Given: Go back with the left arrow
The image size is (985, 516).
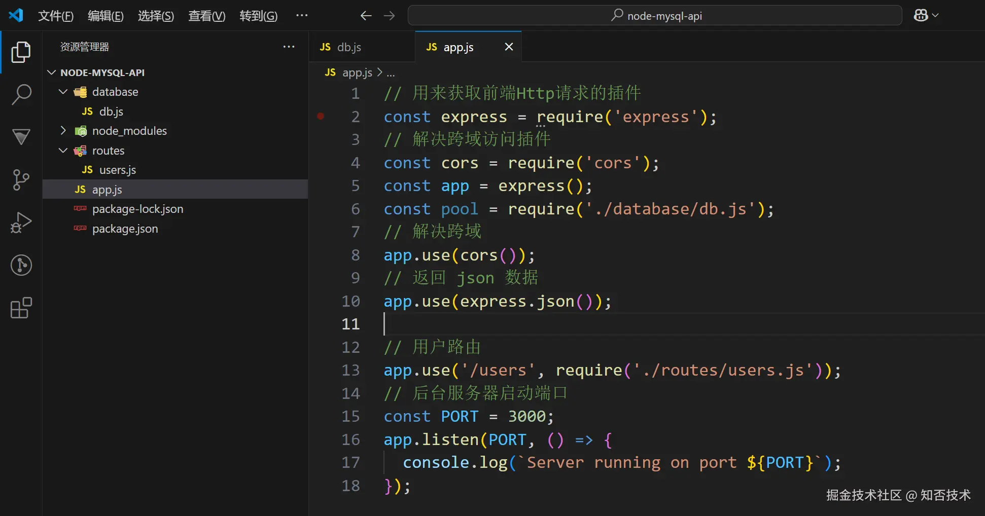Looking at the screenshot, I should 366,16.
